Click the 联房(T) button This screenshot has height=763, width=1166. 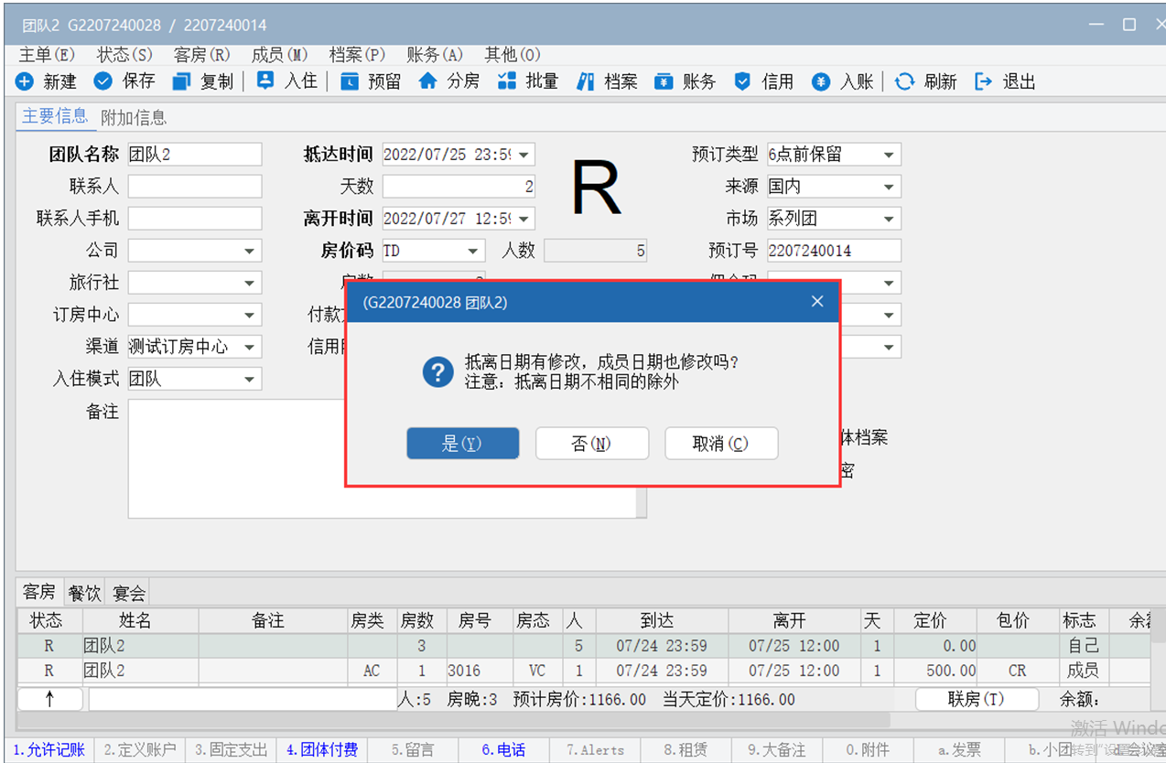[x=976, y=699]
